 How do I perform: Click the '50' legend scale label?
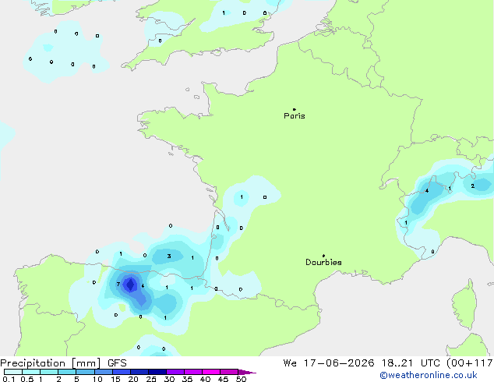pos(242,379)
